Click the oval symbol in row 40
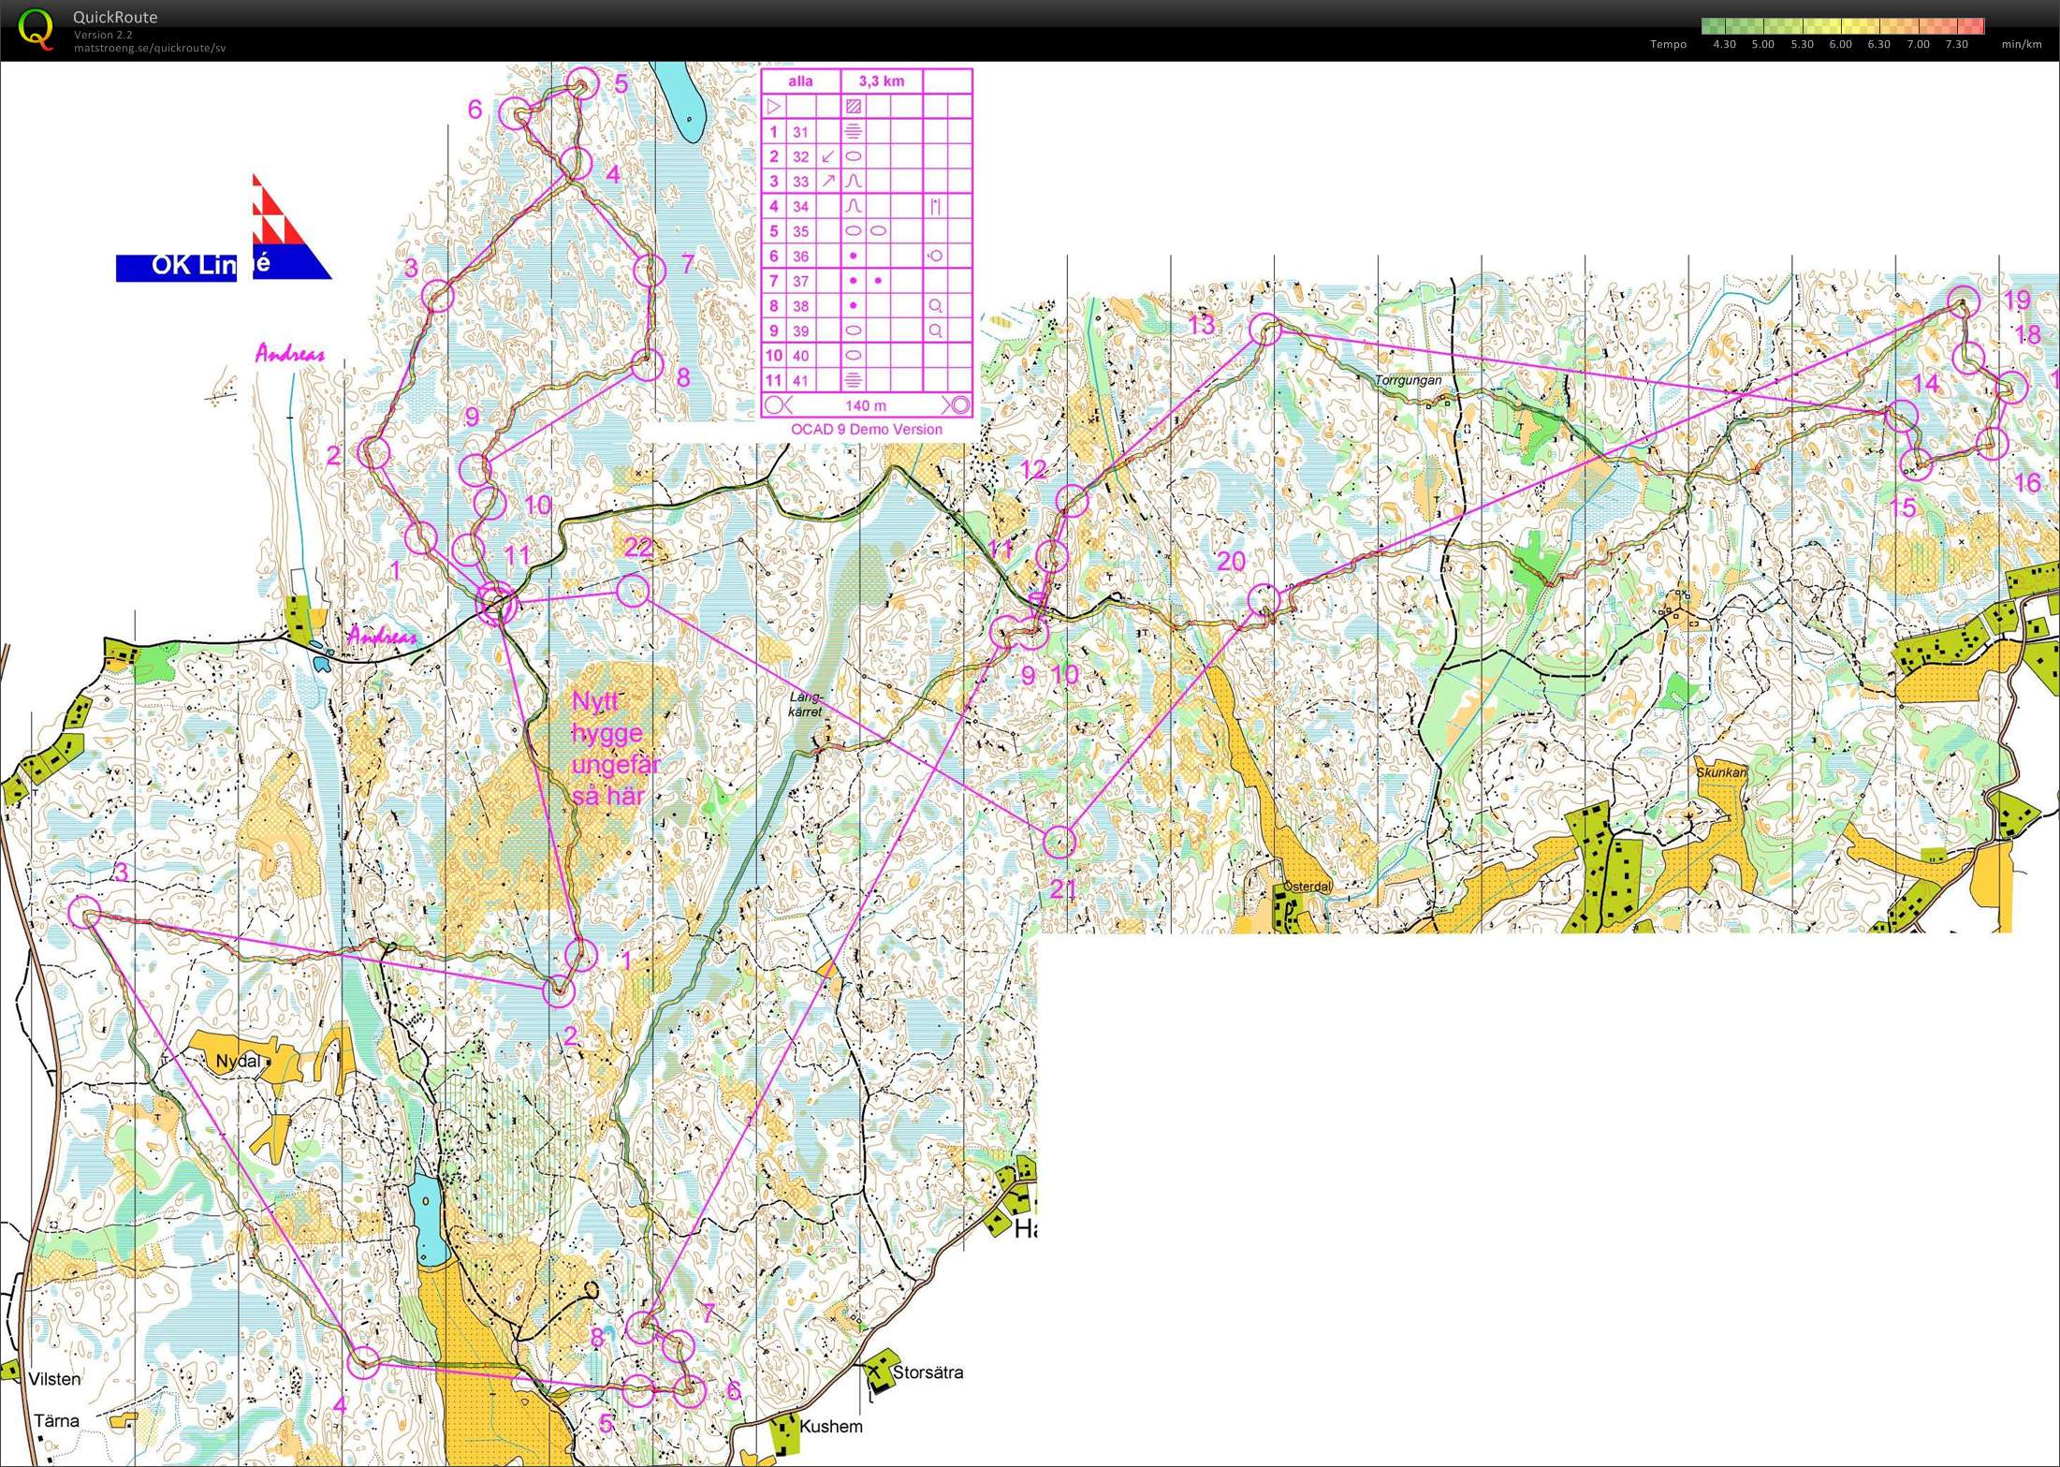 (x=854, y=356)
